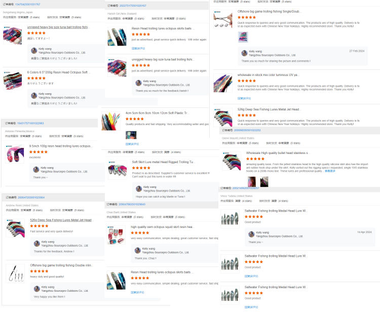Open underlined '526g Deep Sea Fishing Lures Metal Jet Head' title
The width and height of the screenshot is (380, 312).
click(x=61, y=220)
